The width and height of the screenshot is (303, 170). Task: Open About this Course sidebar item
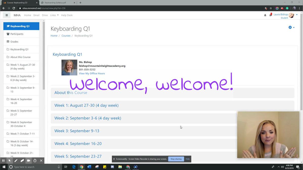pyautogui.click(x=21, y=57)
